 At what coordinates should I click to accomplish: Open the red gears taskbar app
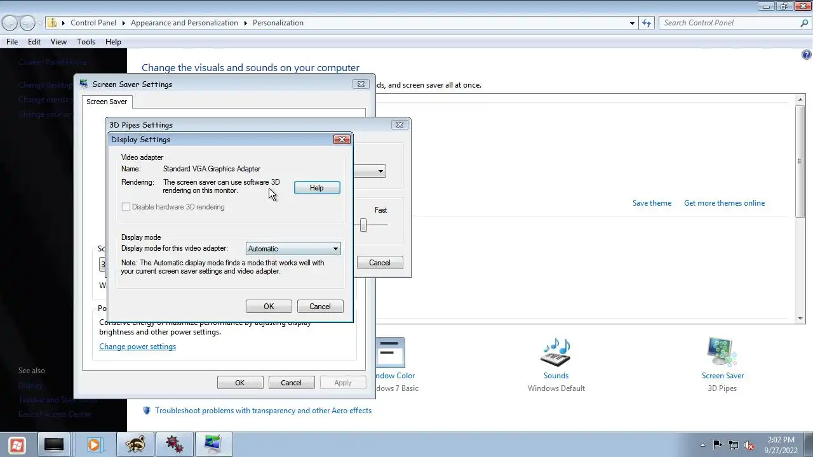click(x=175, y=445)
